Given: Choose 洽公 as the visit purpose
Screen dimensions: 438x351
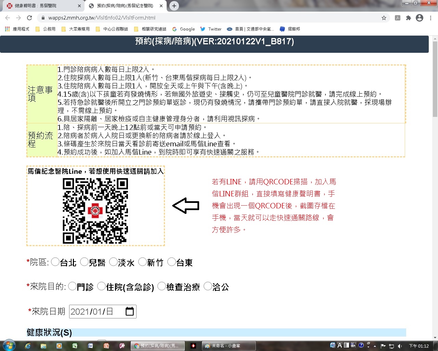Looking at the screenshot, I should [208, 286].
